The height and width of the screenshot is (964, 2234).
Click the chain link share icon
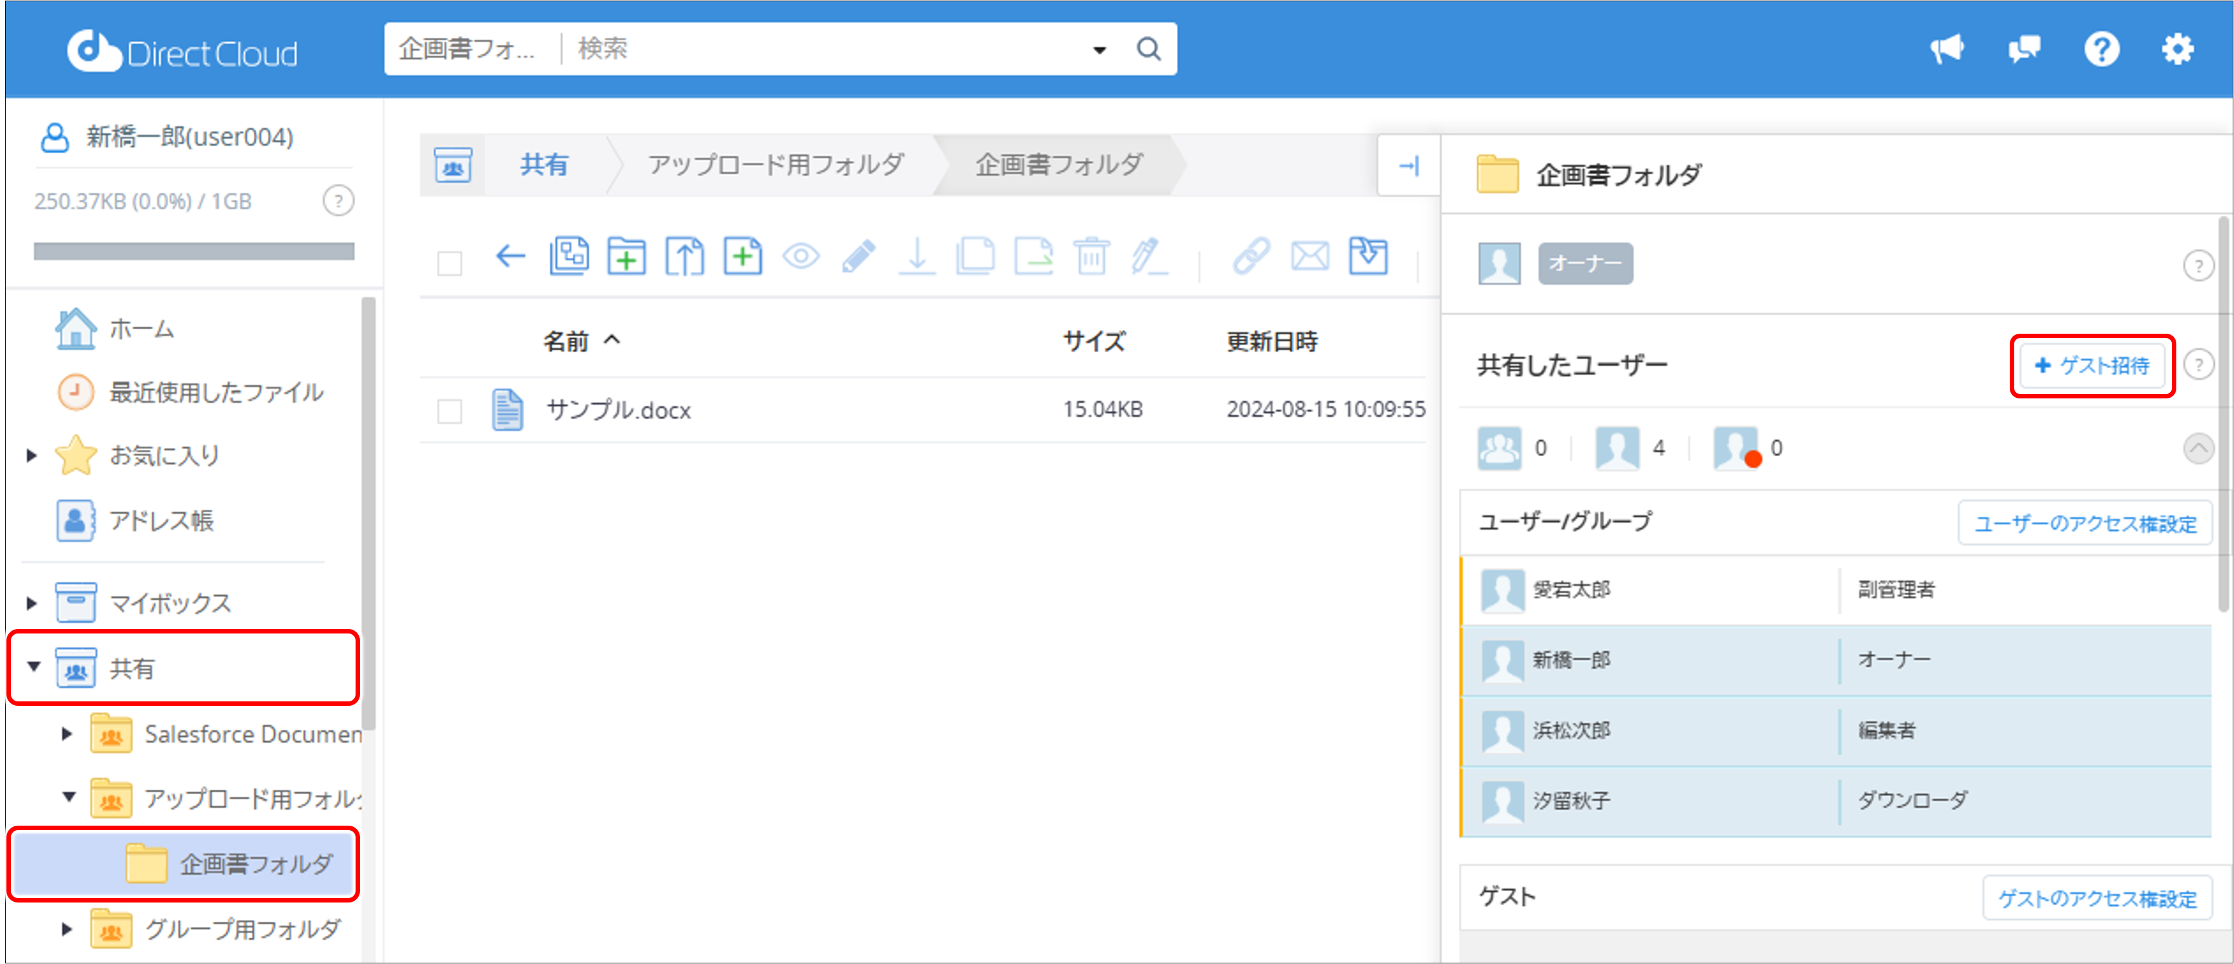pyautogui.click(x=1251, y=257)
